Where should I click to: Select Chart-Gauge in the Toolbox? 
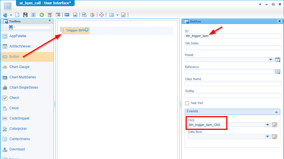(19, 67)
